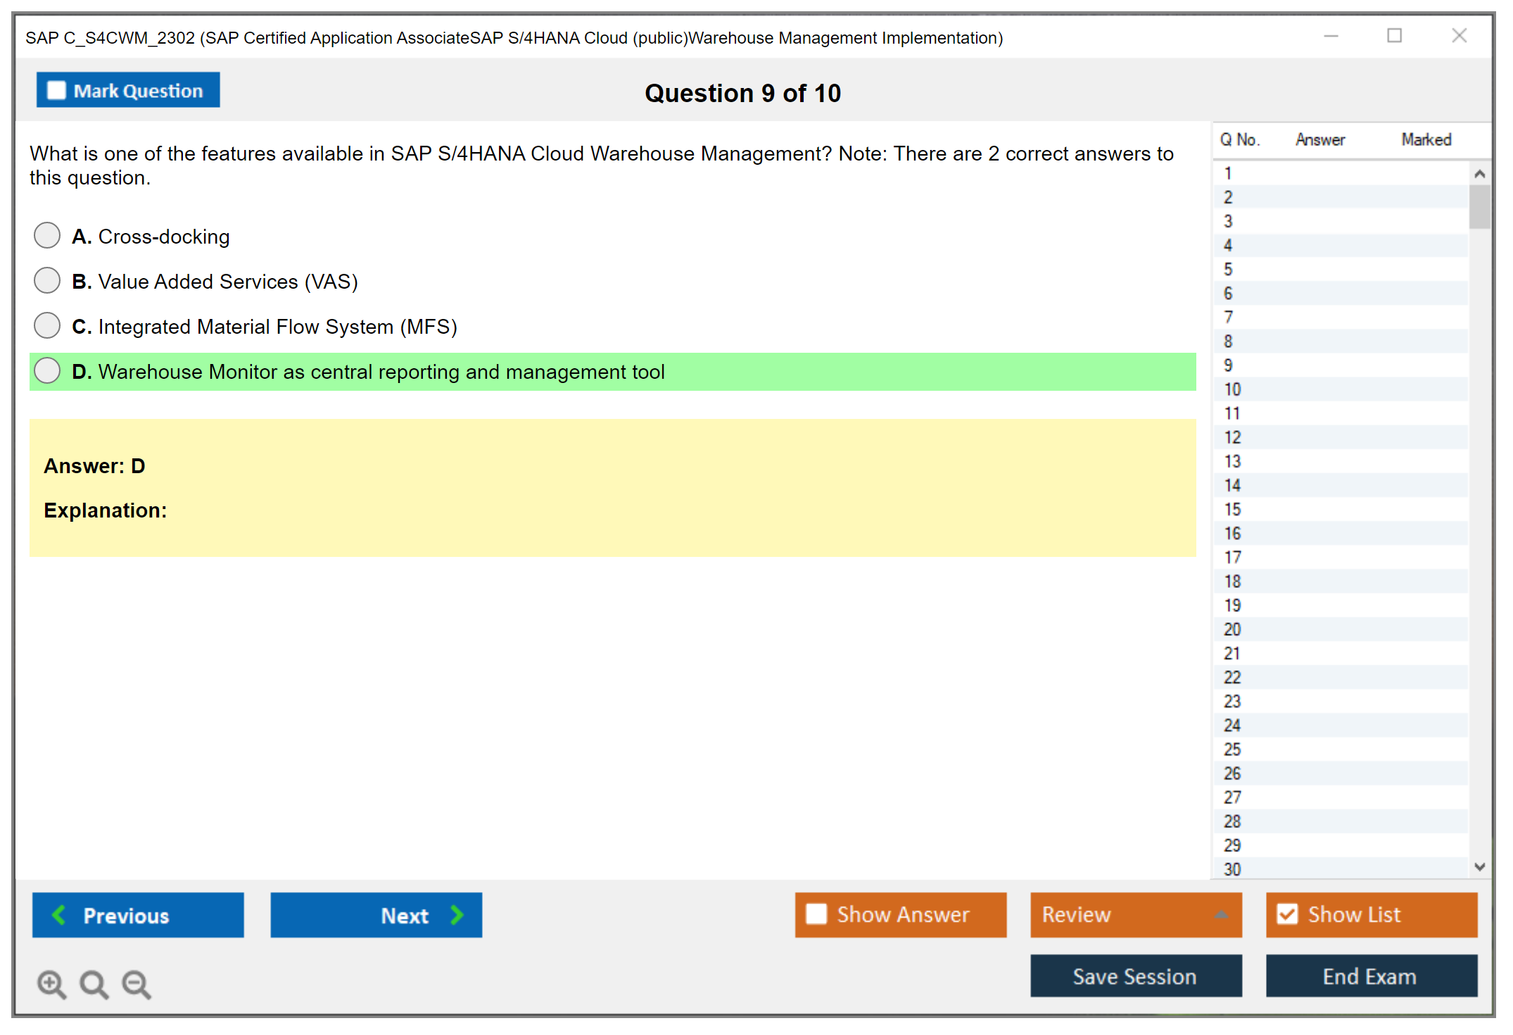The width and height of the screenshot is (1513, 1035).
Task: Click the reset zoom magnifier icon
Action: [94, 984]
